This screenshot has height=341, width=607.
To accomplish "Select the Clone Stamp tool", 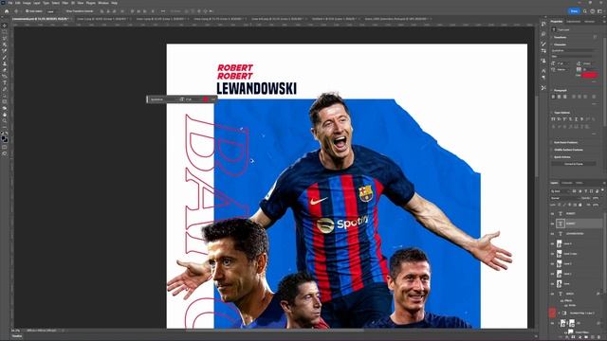I will (x=4, y=63).
